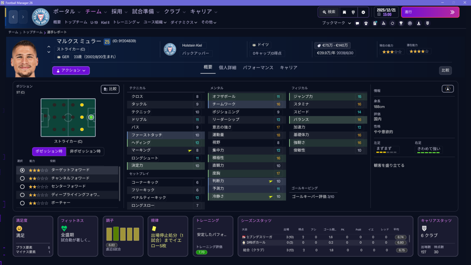
Task: Expand the キャリア top menu
Action: tap(203, 12)
